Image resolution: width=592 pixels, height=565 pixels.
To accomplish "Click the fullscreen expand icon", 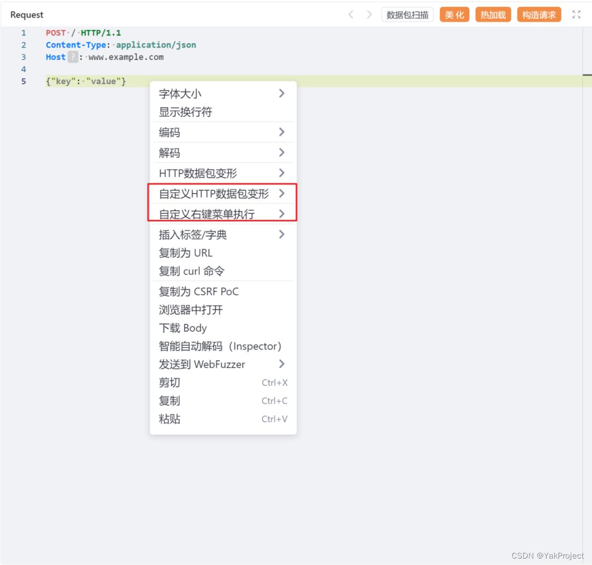I will point(576,14).
